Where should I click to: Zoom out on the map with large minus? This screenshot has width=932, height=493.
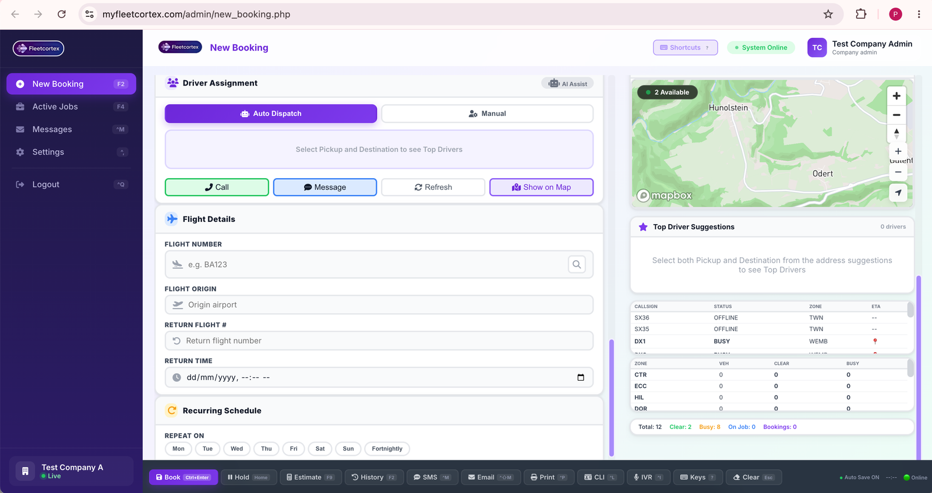(896, 115)
